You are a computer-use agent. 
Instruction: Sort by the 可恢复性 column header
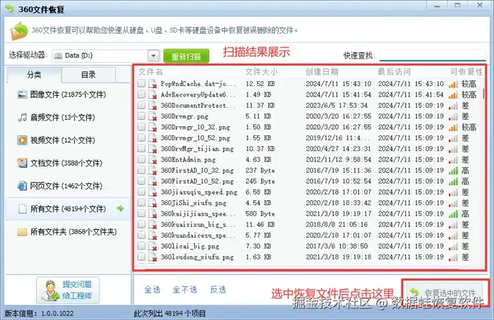[x=466, y=72]
